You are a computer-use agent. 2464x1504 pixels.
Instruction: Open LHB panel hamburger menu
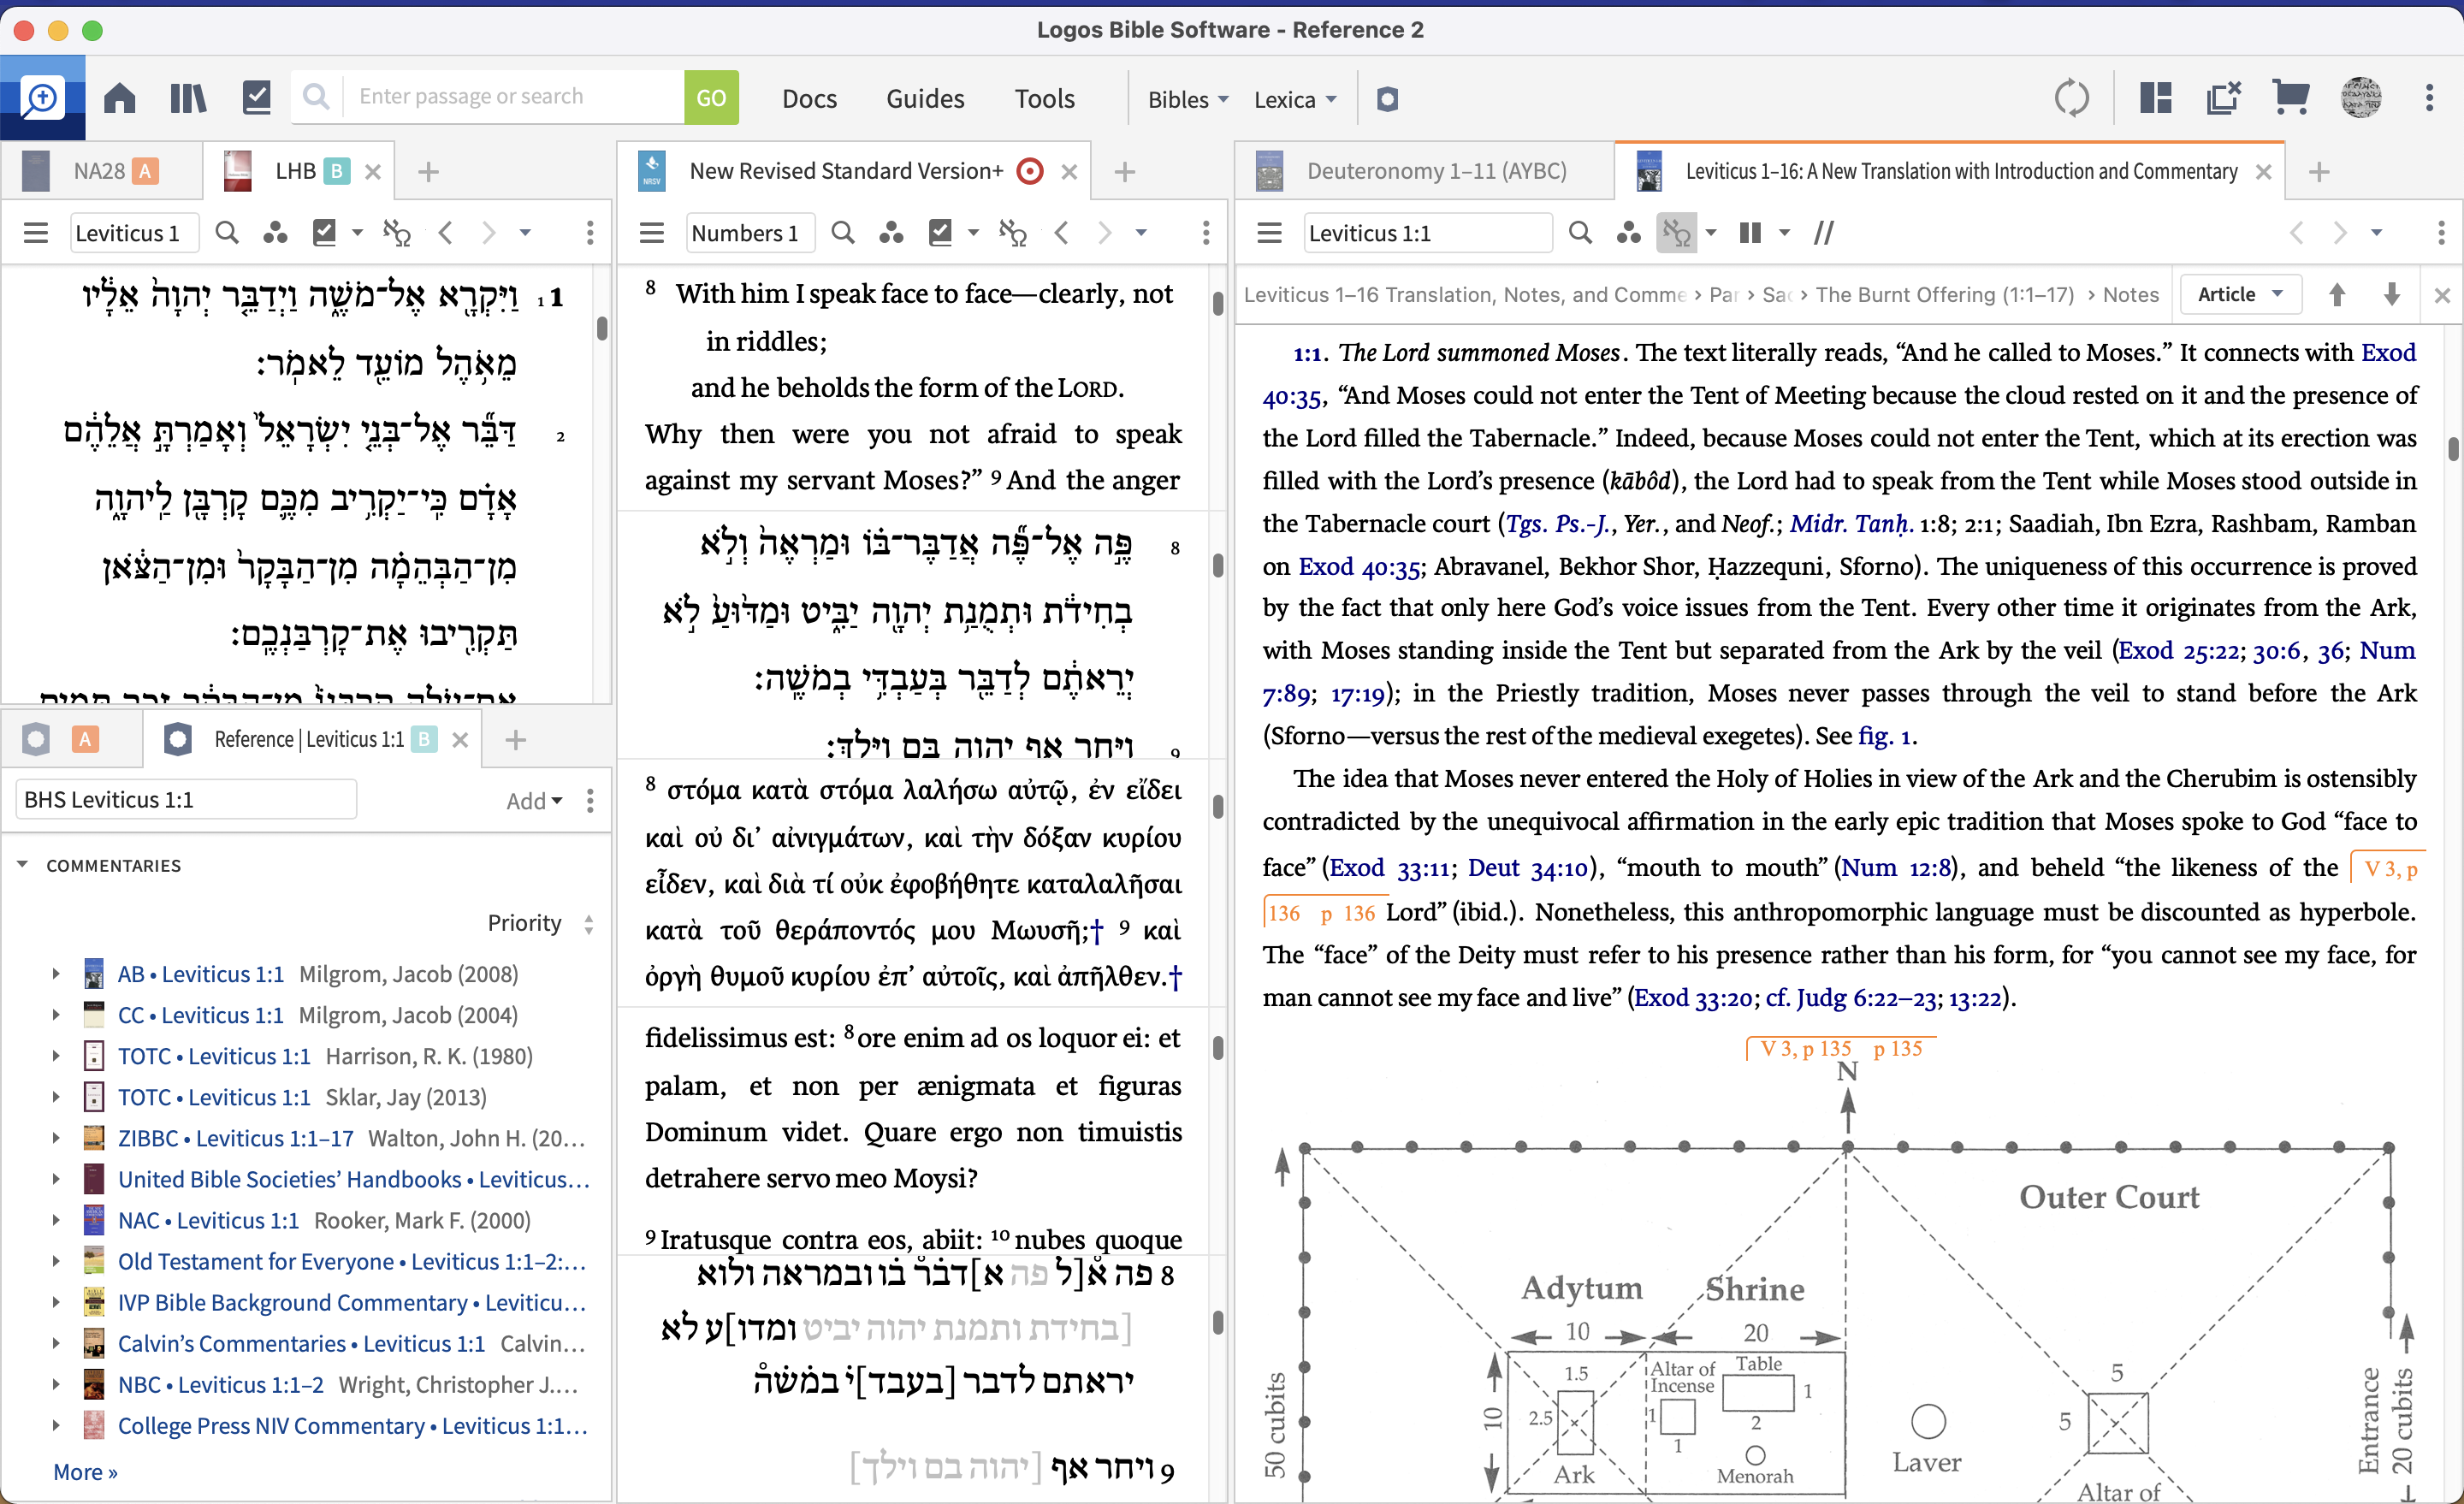tap(36, 233)
